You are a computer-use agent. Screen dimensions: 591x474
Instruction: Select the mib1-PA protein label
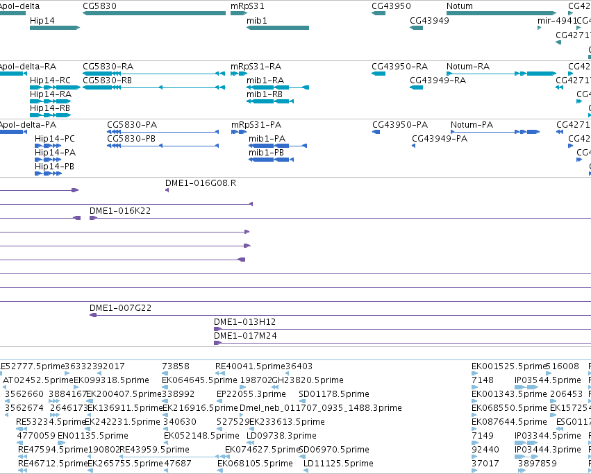tap(267, 139)
